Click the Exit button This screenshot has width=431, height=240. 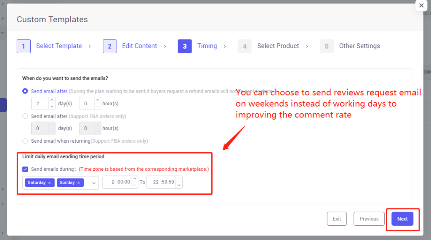pyautogui.click(x=337, y=219)
